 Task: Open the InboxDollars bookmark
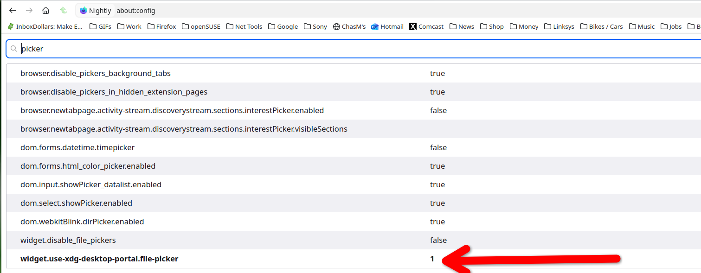[x=45, y=26]
